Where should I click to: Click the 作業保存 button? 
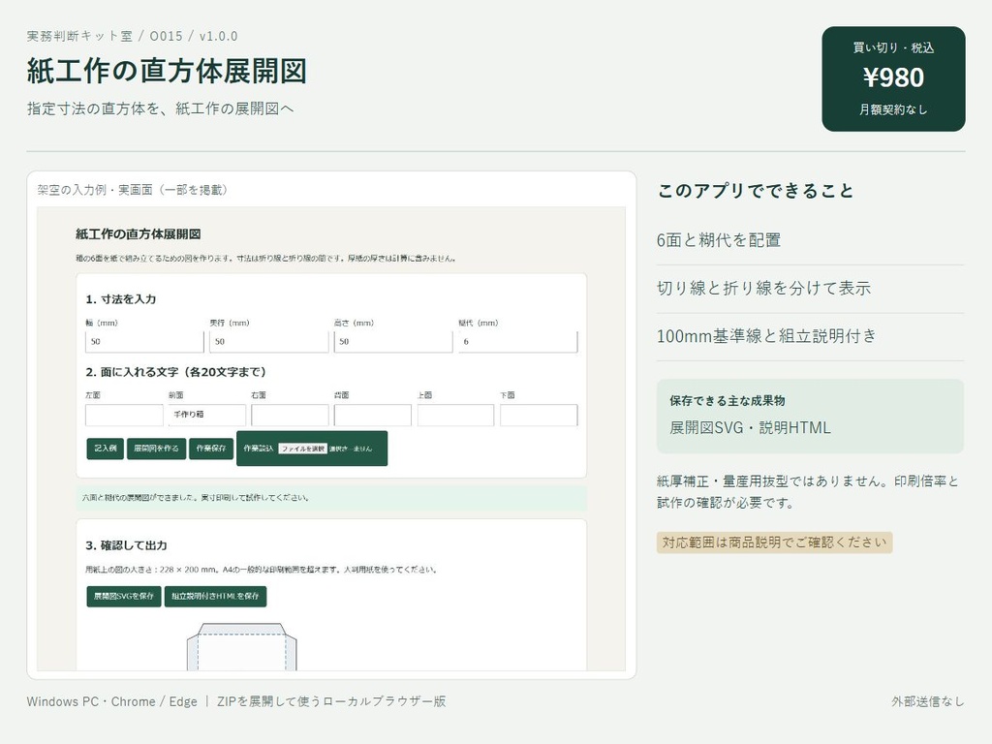(211, 449)
